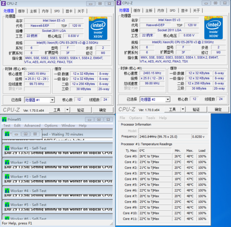Click 工具 button in right CPU-Z
The image size is (231, 227).
tap(172, 109)
